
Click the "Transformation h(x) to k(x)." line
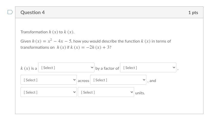click(47, 32)
